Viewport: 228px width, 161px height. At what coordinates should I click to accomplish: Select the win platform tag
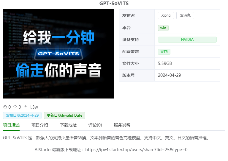[x=163, y=28]
